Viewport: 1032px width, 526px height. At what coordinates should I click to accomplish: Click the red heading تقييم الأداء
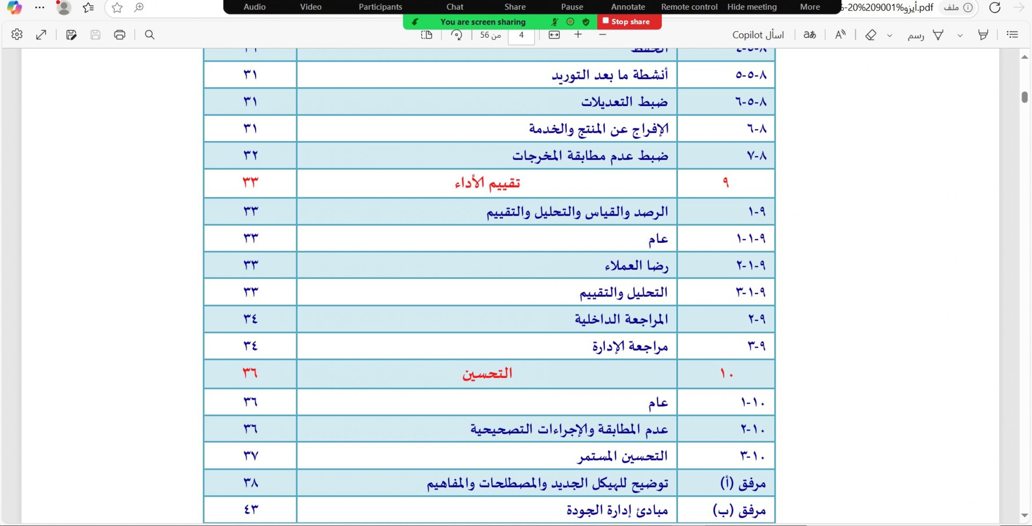[x=487, y=183]
